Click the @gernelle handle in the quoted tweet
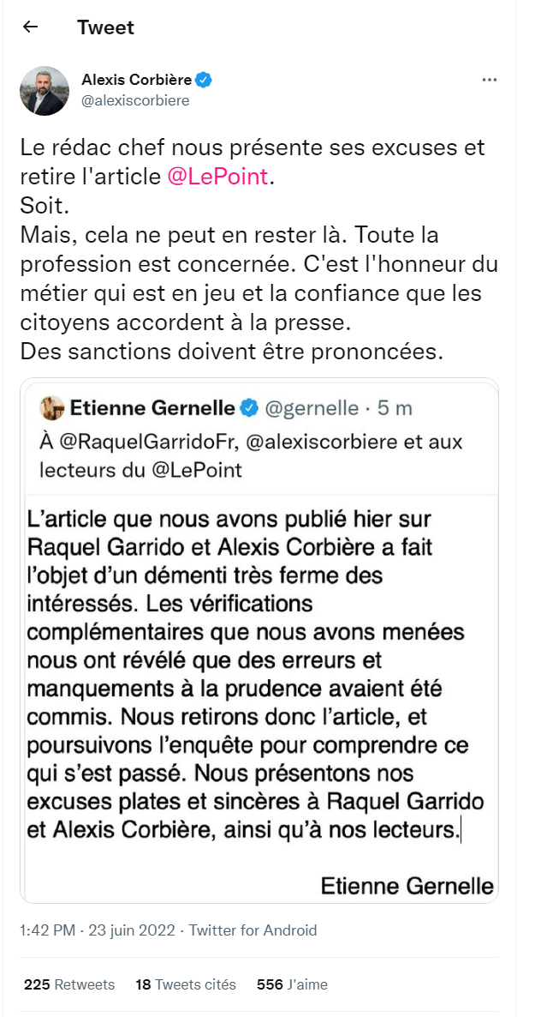The width and height of the screenshot is (541, 1017). tap(312, 408)
